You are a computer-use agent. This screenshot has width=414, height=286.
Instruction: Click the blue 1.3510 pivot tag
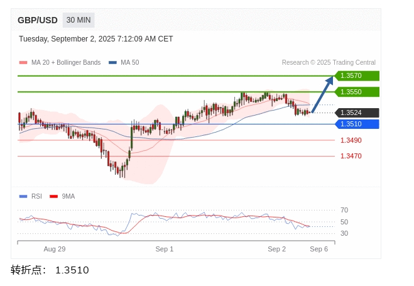pos(357,124)
